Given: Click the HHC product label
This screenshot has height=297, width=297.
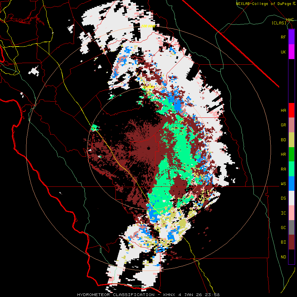Looking at the screenshot, I should pyautogui.click(x=290, y=20).
